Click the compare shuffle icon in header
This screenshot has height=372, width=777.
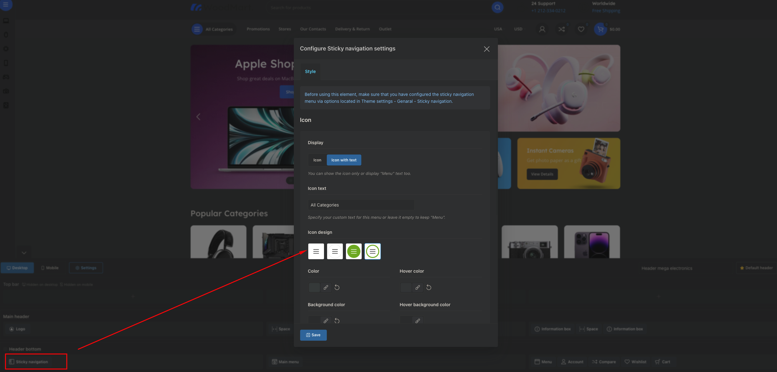pos(561,29)
